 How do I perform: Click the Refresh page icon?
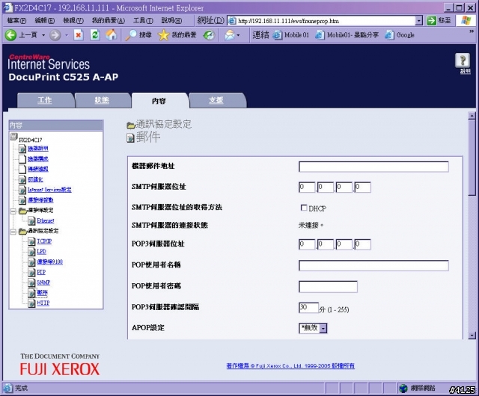coord(95,35)
